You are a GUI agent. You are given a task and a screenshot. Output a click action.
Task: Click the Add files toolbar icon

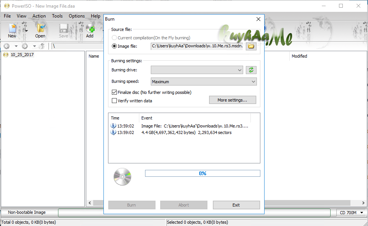click(90, 31)
